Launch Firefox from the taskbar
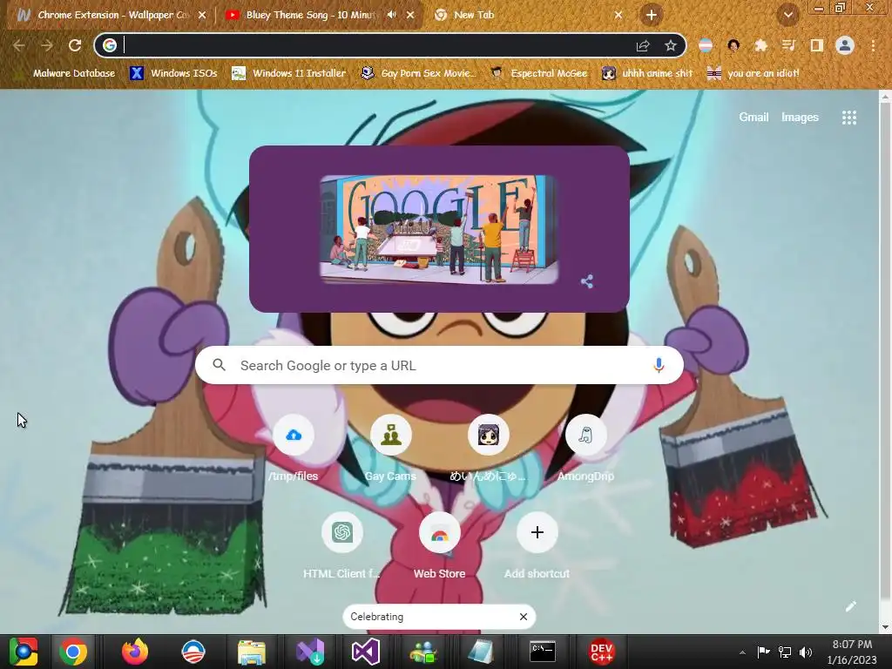The width and height of the screenshot is (892, 669). [x=135, y=652]
